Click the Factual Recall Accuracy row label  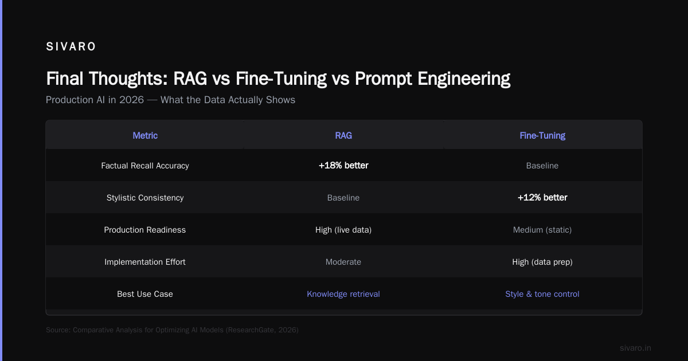pos(145,166)
